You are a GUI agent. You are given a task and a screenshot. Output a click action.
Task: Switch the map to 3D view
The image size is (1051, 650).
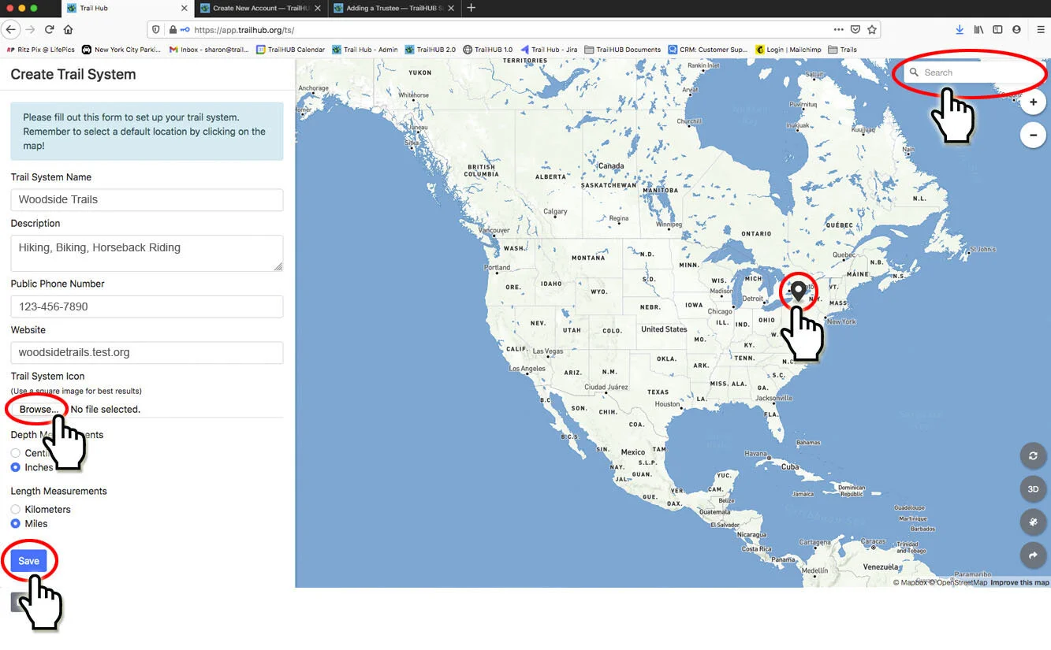coord(1033,488)
